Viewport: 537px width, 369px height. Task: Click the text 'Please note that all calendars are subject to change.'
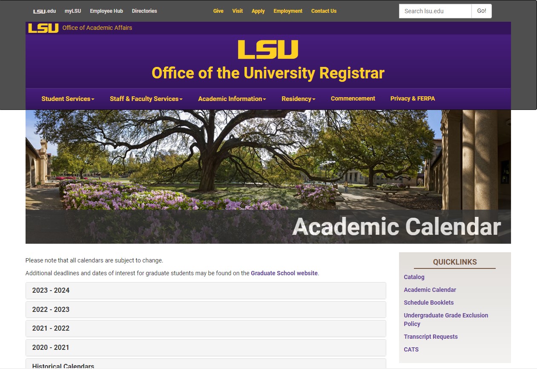coord(94,260)
